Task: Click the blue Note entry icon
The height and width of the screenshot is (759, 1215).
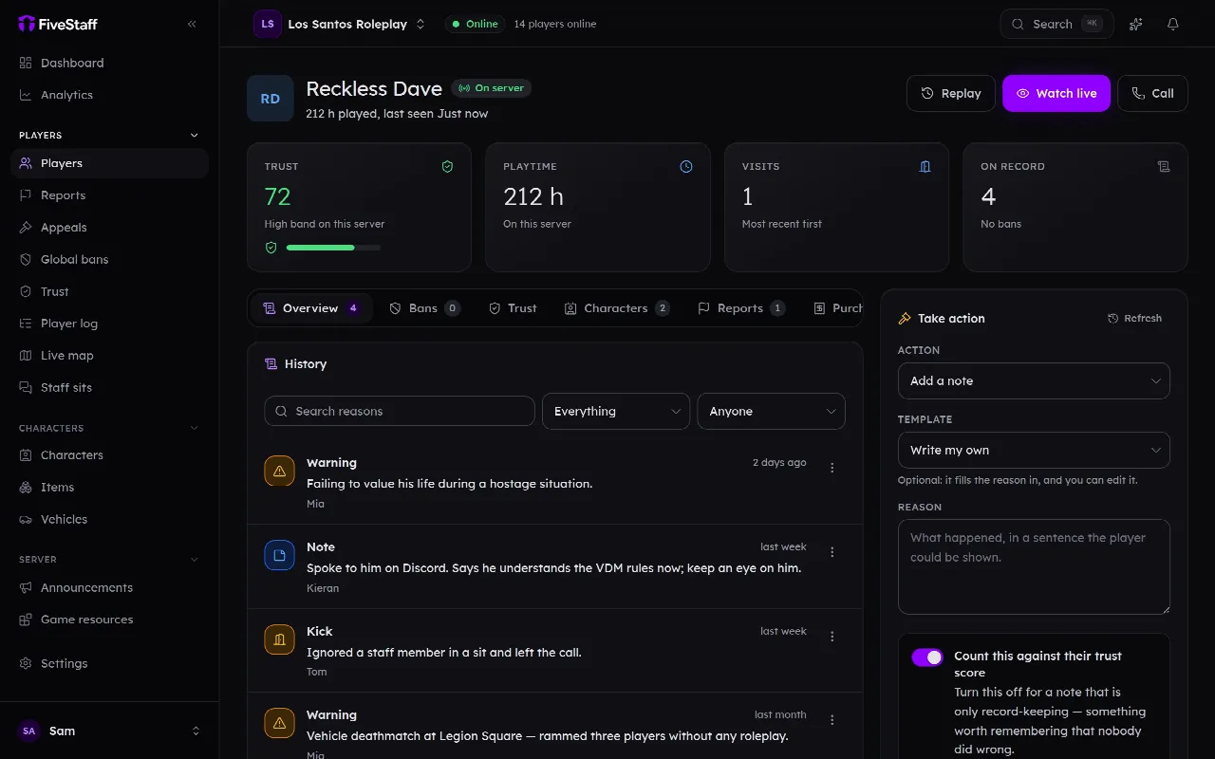Action: click(x=279, y=555)
